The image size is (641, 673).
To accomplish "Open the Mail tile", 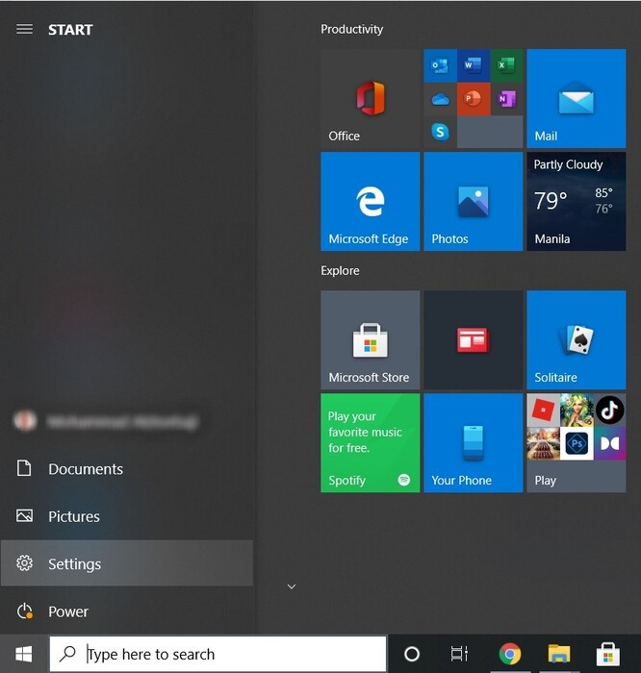I will [577, 98].
